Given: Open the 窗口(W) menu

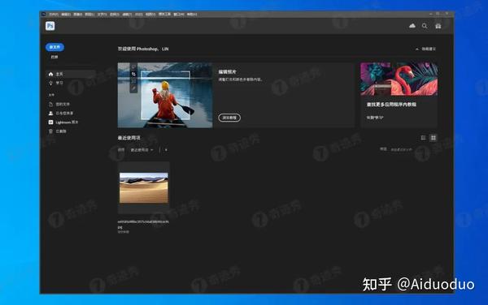Looking at the screenshot, I should pyautogui.click(x=179, y=15).
